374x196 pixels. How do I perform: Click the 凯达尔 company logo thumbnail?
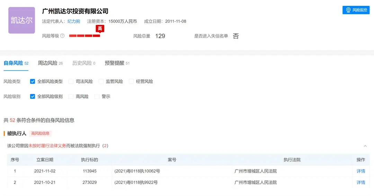[22, 20]
